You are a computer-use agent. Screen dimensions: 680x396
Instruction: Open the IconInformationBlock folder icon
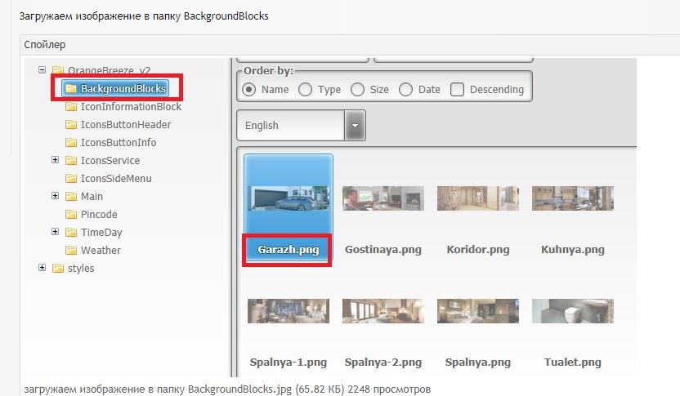70,107
